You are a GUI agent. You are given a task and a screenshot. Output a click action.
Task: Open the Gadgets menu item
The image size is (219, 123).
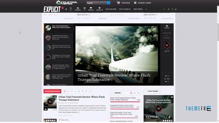pos(100,9)
